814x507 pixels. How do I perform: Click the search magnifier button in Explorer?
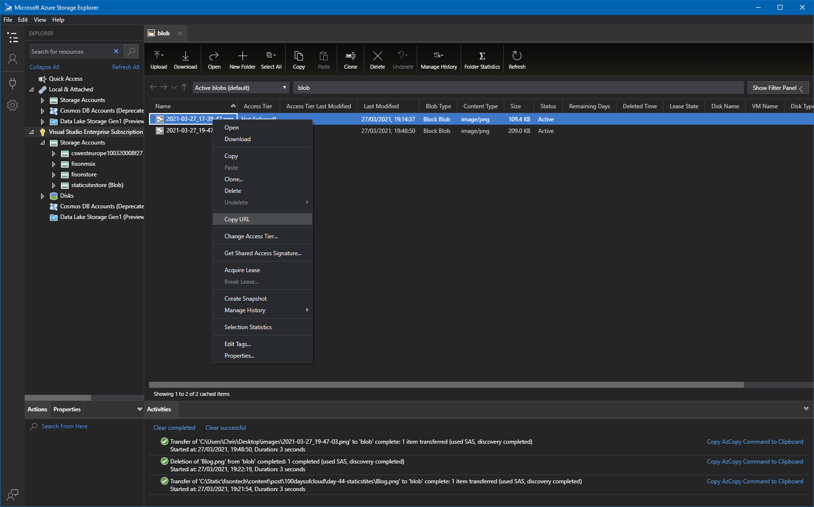[x=131, y=51]
